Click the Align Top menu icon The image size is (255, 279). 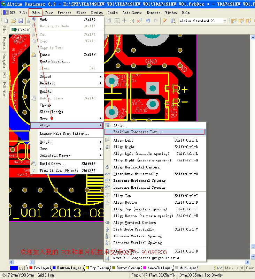(107, 196)
